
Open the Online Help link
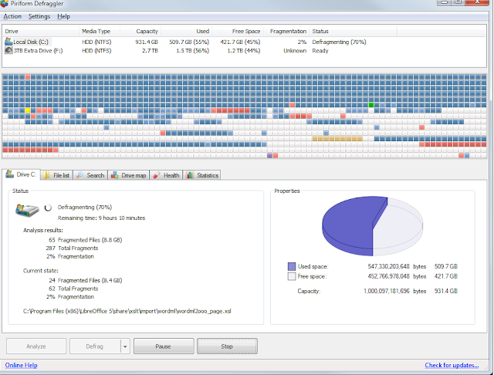pos(21,365)
